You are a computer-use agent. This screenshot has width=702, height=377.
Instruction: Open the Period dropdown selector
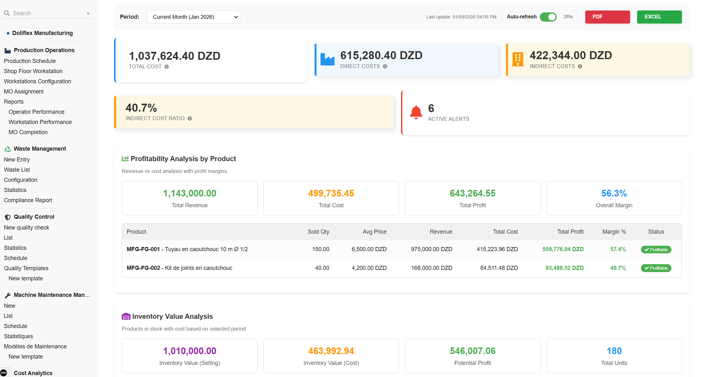[193, 17]
